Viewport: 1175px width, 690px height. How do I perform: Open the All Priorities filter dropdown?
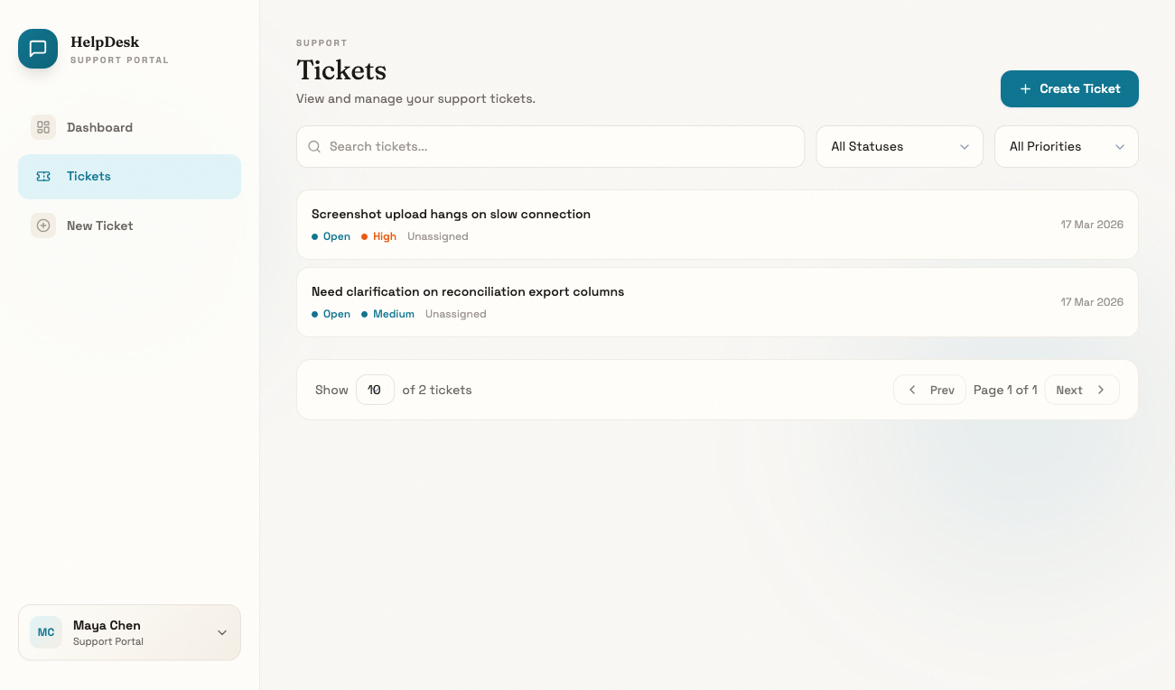tap(1066, 146)
